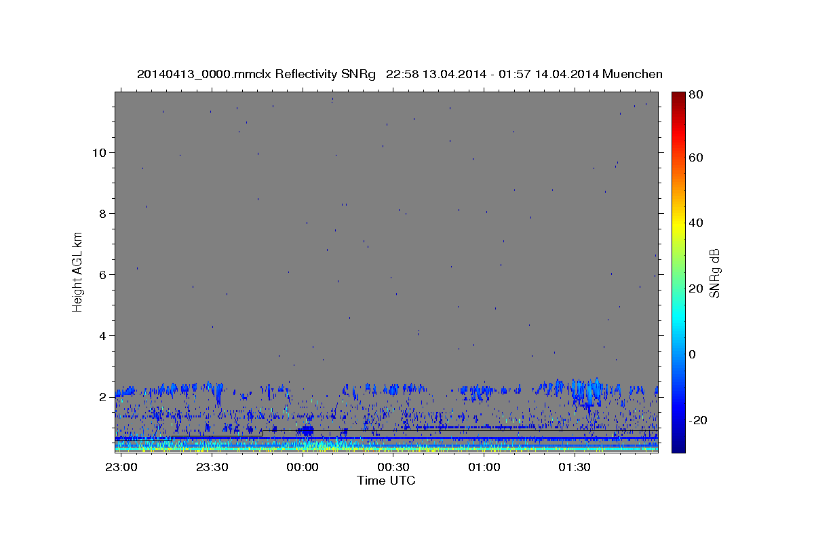Viewport: 814px width, 543px height.
Task: Click the 01:30 time tick label
Action: tap(574, 468)
